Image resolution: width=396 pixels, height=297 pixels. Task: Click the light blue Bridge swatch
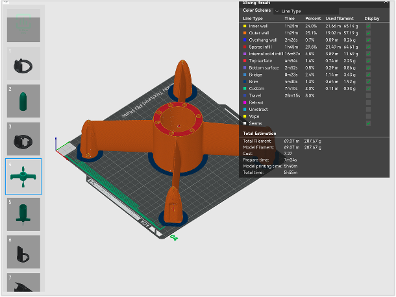(245, 75)
